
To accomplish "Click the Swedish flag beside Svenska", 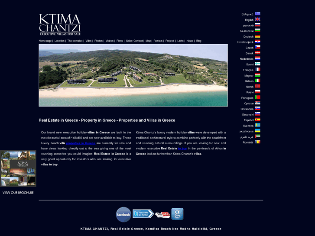I will point(257,125).
